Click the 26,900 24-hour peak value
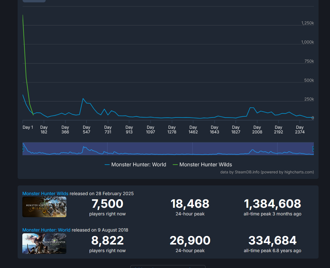 190,240
